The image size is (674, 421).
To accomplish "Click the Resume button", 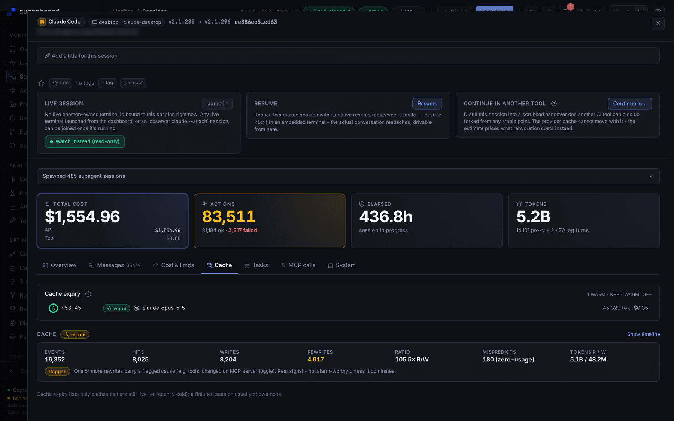I will [x=427, y=104].
